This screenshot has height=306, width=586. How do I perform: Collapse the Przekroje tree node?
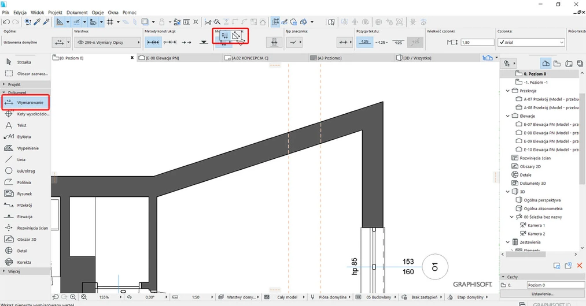point(507,91)
